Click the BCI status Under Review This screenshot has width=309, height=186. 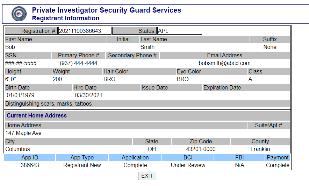tap(188, 165)
